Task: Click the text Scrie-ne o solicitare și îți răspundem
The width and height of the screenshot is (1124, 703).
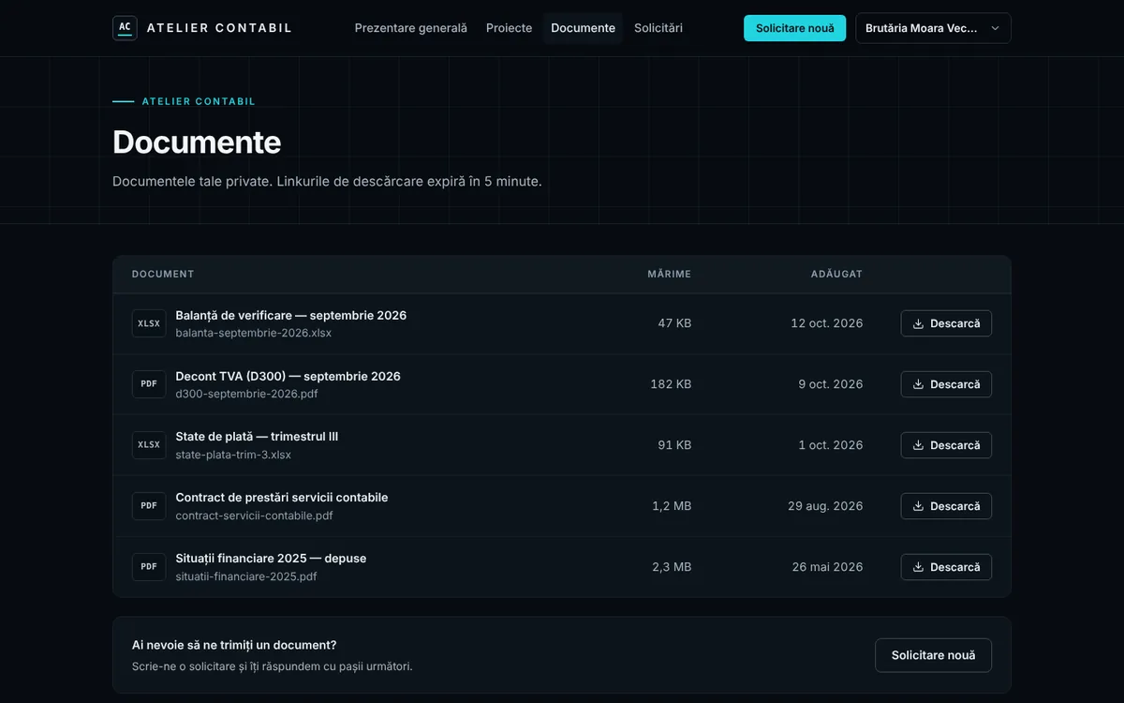Action: [272, 666]
